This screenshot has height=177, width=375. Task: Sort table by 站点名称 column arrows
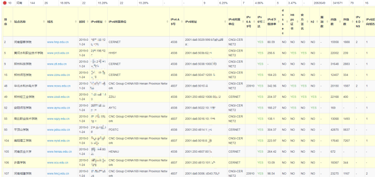tap(44, 22)
